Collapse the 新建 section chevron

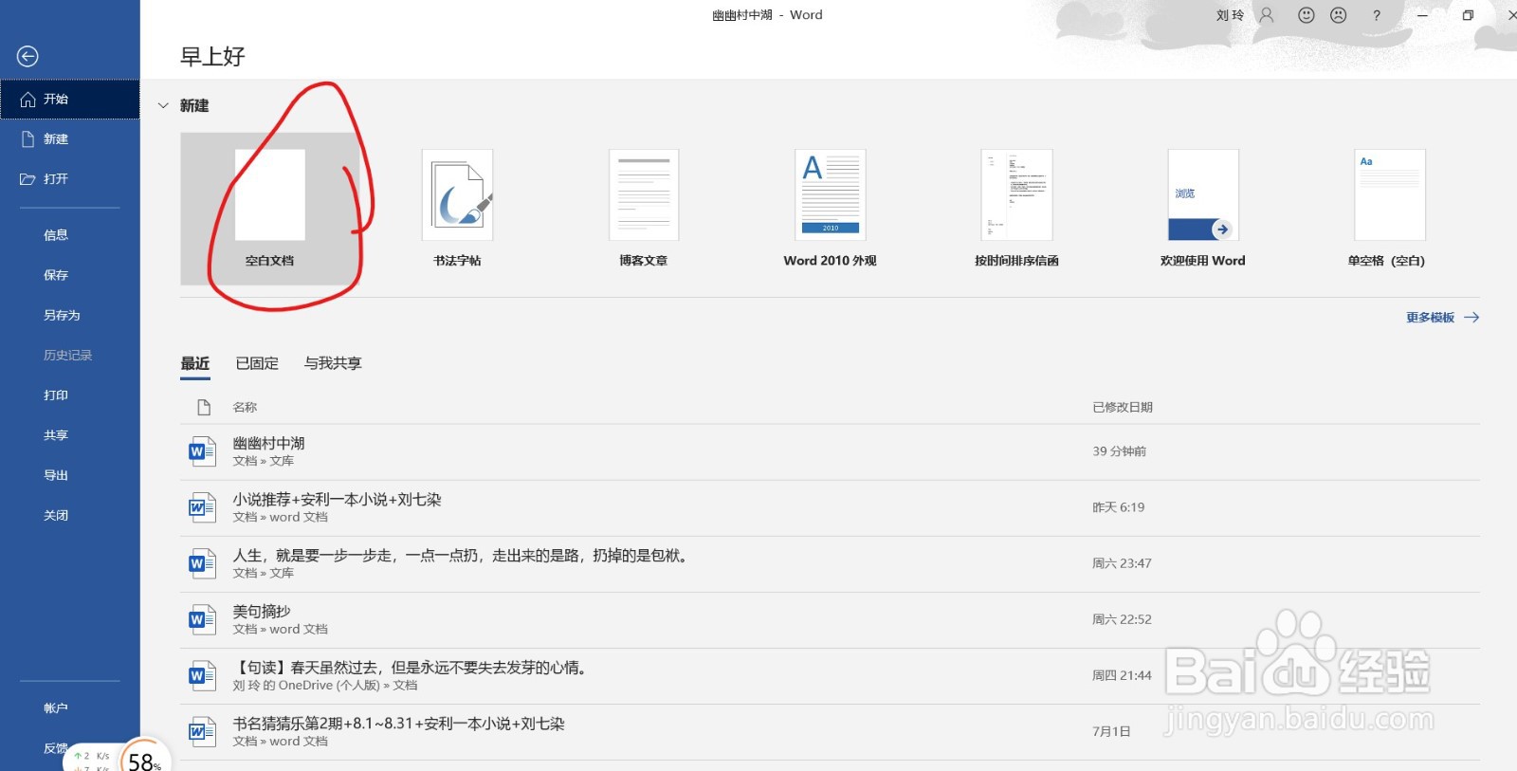click(x=163, y=105)
